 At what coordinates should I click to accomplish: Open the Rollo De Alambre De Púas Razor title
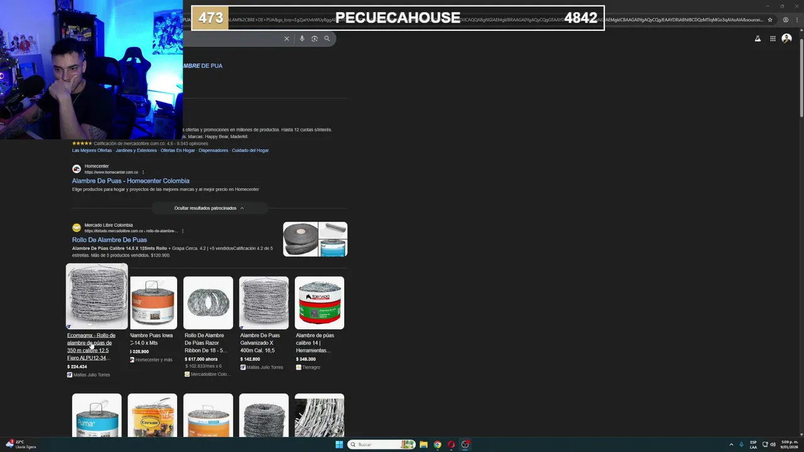[x=206, y=343]
